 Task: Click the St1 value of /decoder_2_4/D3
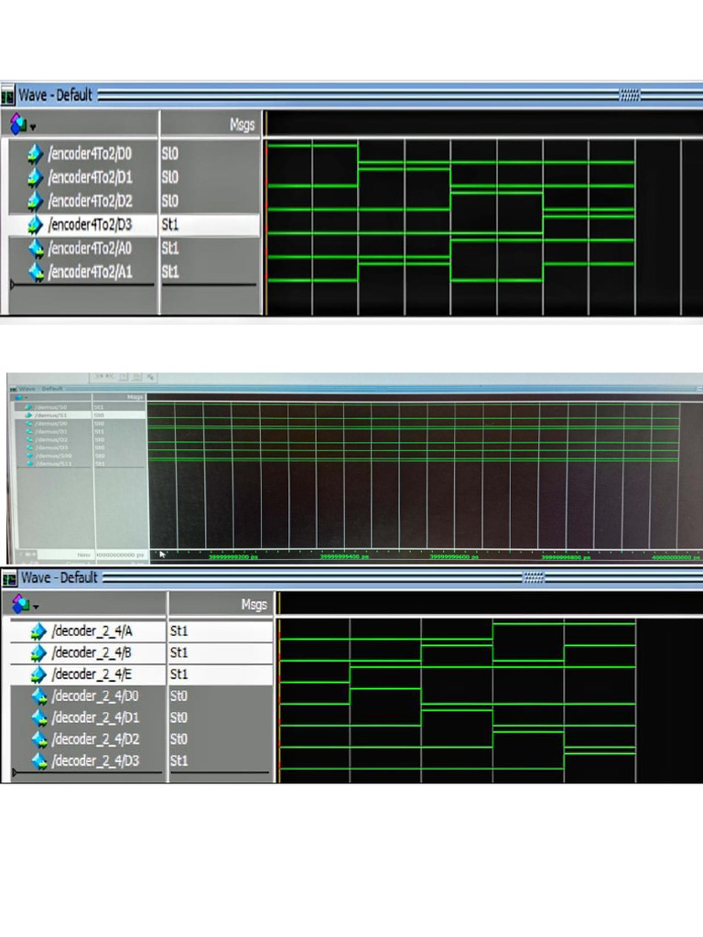(x=178, y=761)
